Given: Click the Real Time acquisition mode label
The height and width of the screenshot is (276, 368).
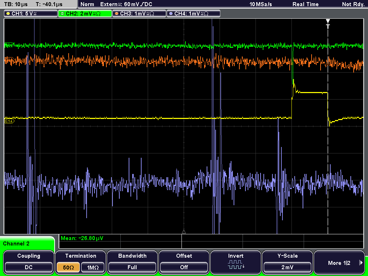Looking at the screenshot, I should pos(305,4).
